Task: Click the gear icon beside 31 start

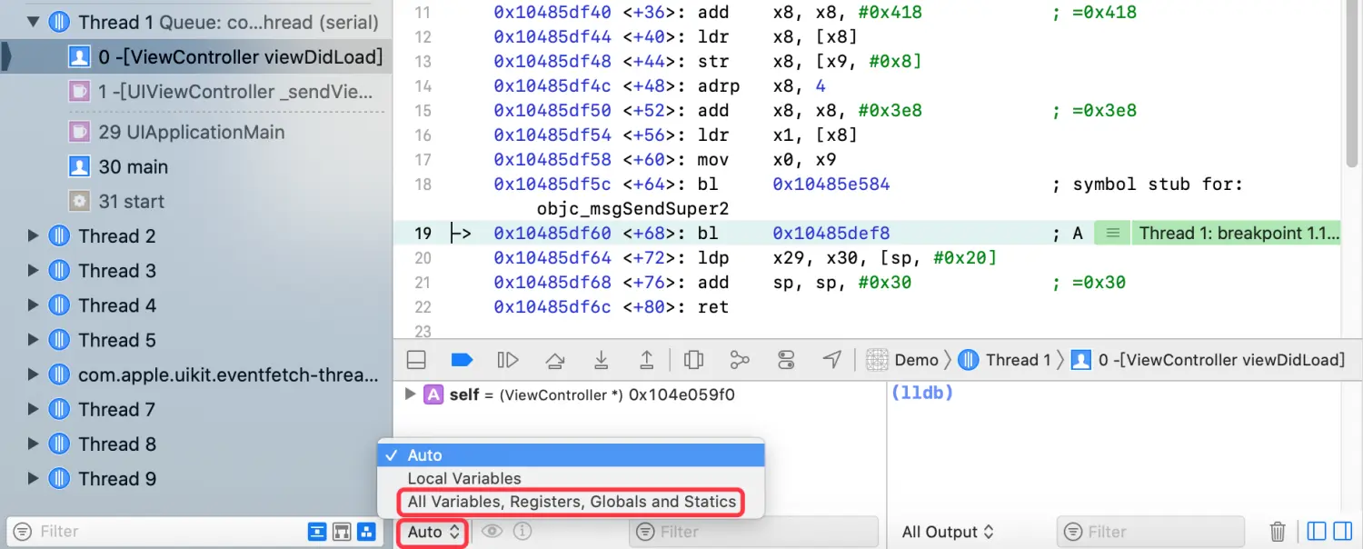Action: pyautogui.click(x=80, y=201)
